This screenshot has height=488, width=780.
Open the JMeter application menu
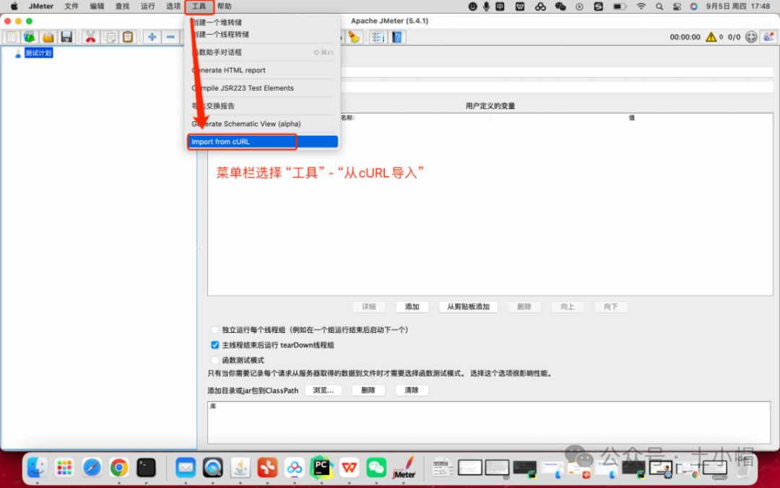click(40, 6)
